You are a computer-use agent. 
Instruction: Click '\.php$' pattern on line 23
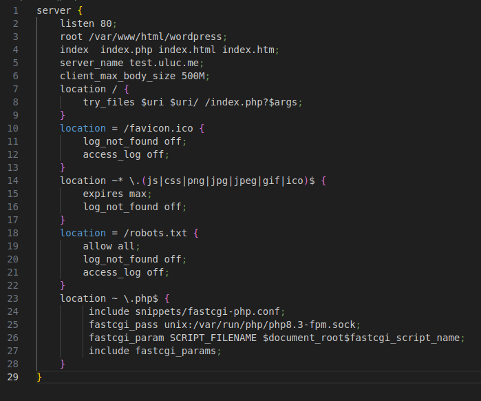pos(141,299)
